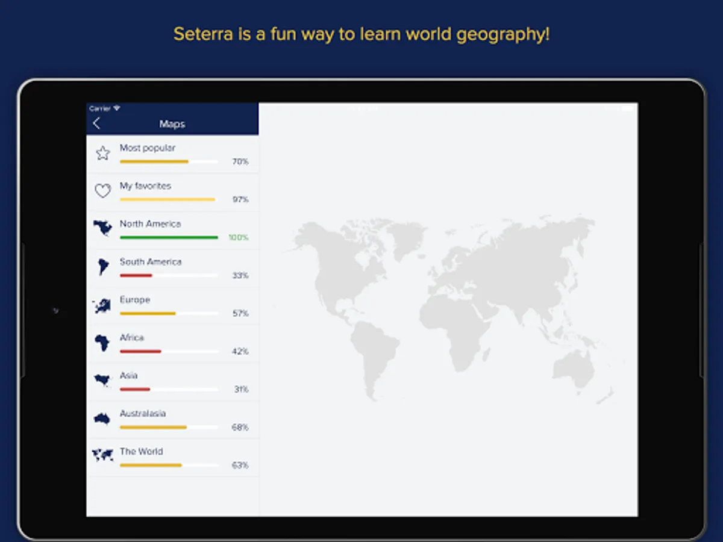Click The World map icon
Image resolution: width=723 pixels, height=542 pixels.
102,455
